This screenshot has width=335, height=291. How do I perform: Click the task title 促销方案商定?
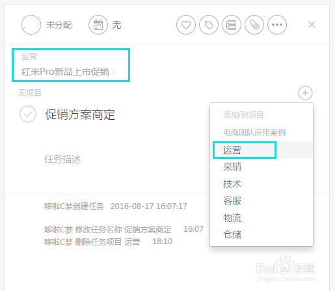tap(80, 115)
